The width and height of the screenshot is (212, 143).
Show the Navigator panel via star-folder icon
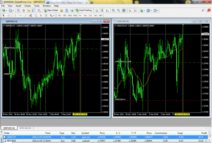tap(28, 10)
